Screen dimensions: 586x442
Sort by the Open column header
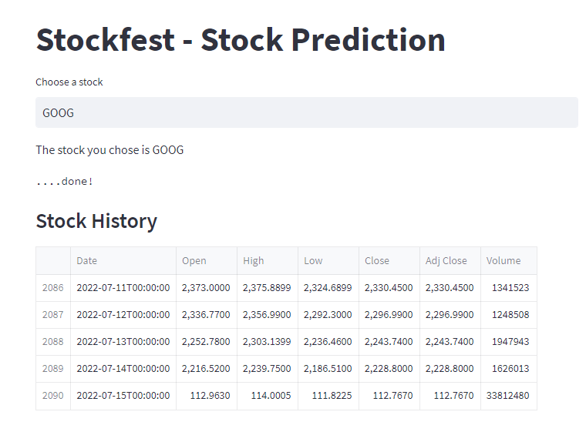click(x=206, y=261)
